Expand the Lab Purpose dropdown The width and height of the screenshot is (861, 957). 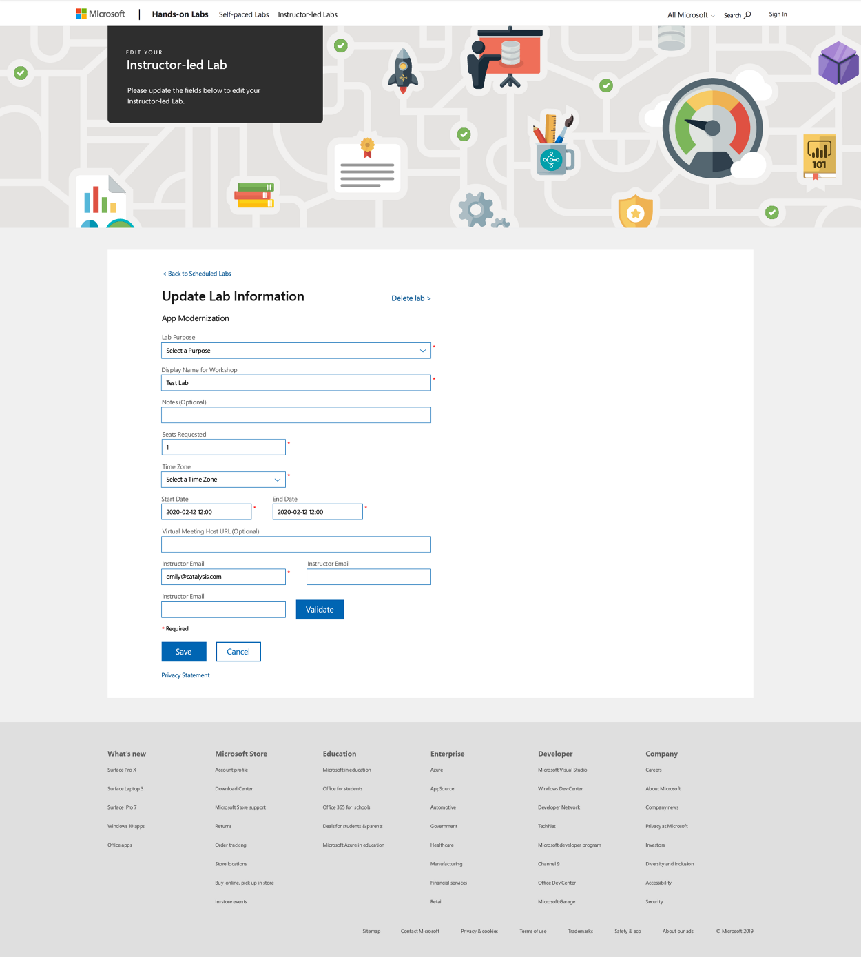pos(295,351)
